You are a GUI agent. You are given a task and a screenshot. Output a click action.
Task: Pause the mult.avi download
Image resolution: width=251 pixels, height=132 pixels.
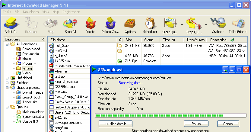196,124
